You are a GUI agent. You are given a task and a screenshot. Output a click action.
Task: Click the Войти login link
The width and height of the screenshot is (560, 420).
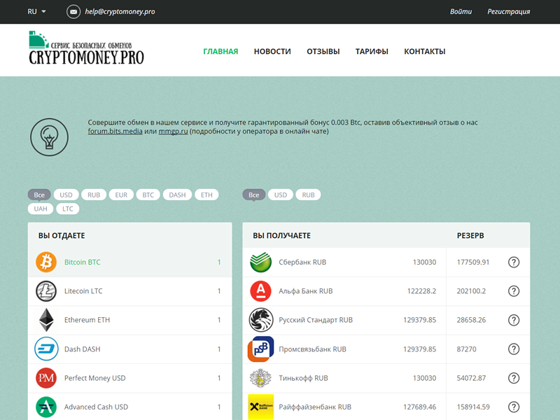[461, 11]
